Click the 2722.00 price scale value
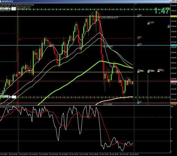Screen dimensions: 177x156 tap(174, 73)
